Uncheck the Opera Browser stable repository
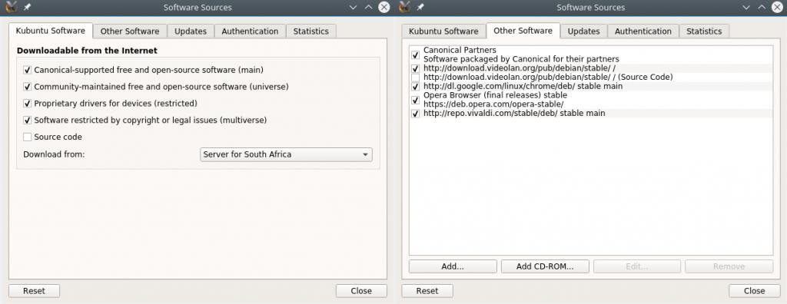787x304 pixels. pyautogui.click(x=415, y=100)
